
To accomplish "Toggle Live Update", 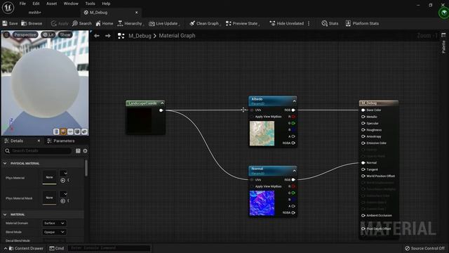I will (x=163, y=23).
